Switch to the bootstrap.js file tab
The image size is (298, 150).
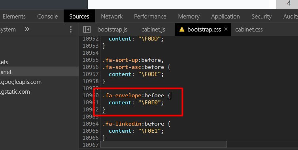pos(112,30)
